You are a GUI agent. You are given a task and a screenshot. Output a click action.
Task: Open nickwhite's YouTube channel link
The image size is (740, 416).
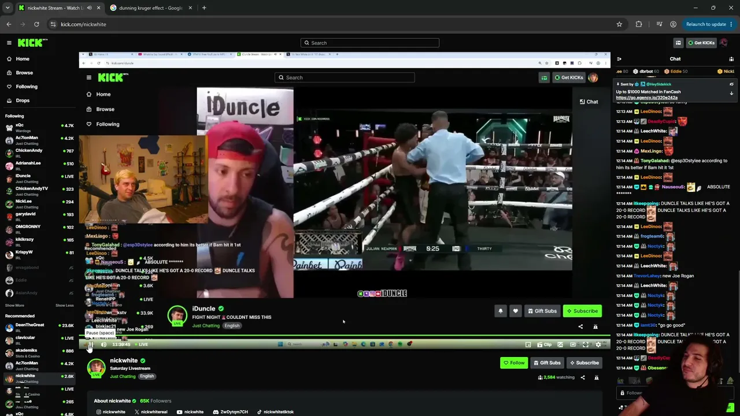[x=190, y=412]
